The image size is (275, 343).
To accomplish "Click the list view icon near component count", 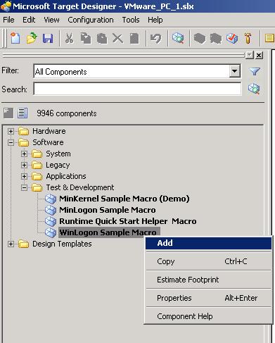I will pyautogui.click(x=23, y=113).
